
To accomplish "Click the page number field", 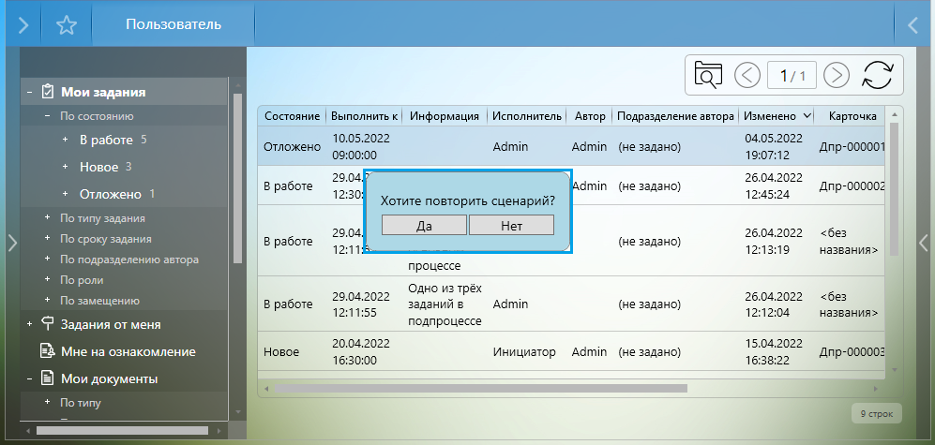I will 792,75.
